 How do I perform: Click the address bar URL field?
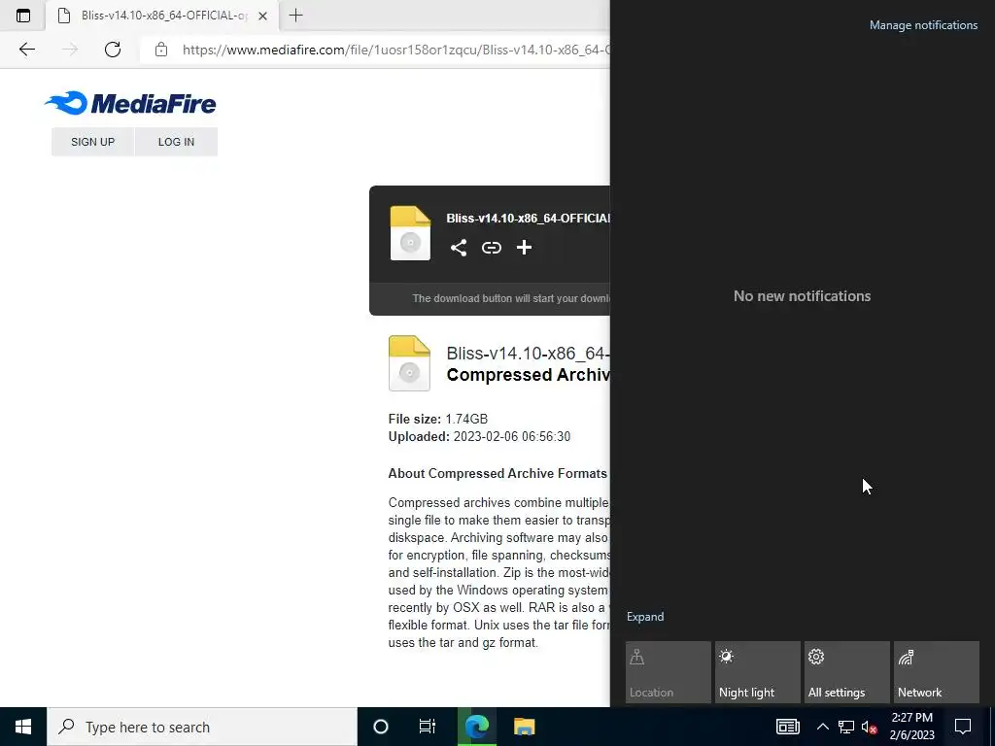point(395,50)
